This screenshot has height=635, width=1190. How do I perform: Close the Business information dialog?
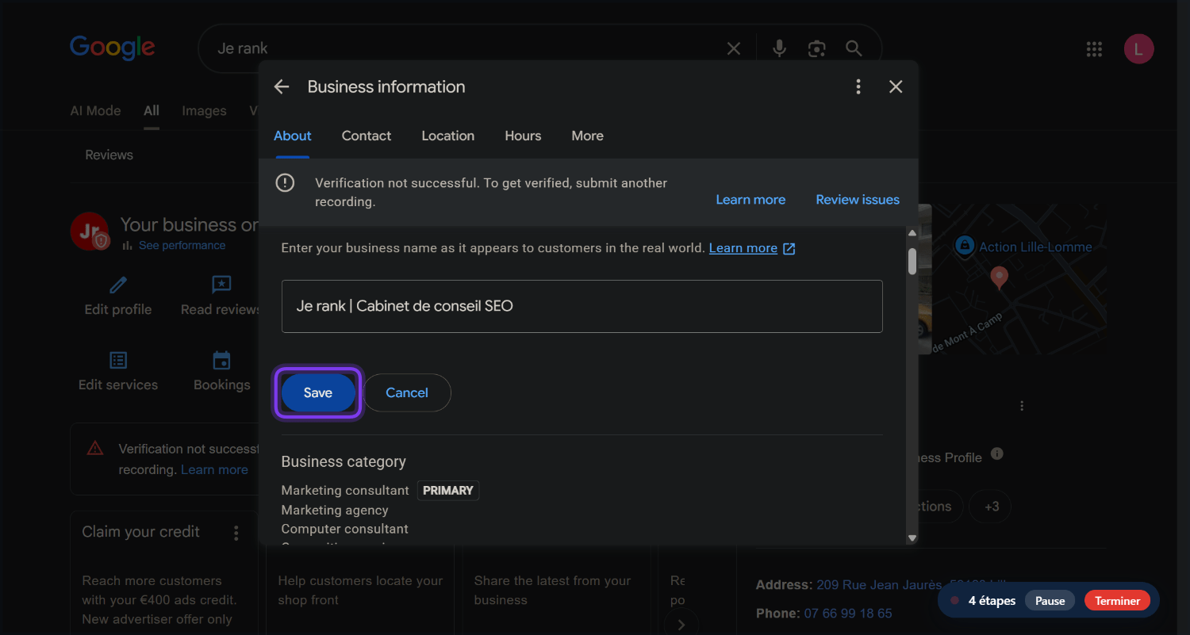[896, 87]
